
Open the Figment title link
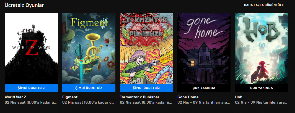coord(70,97)
